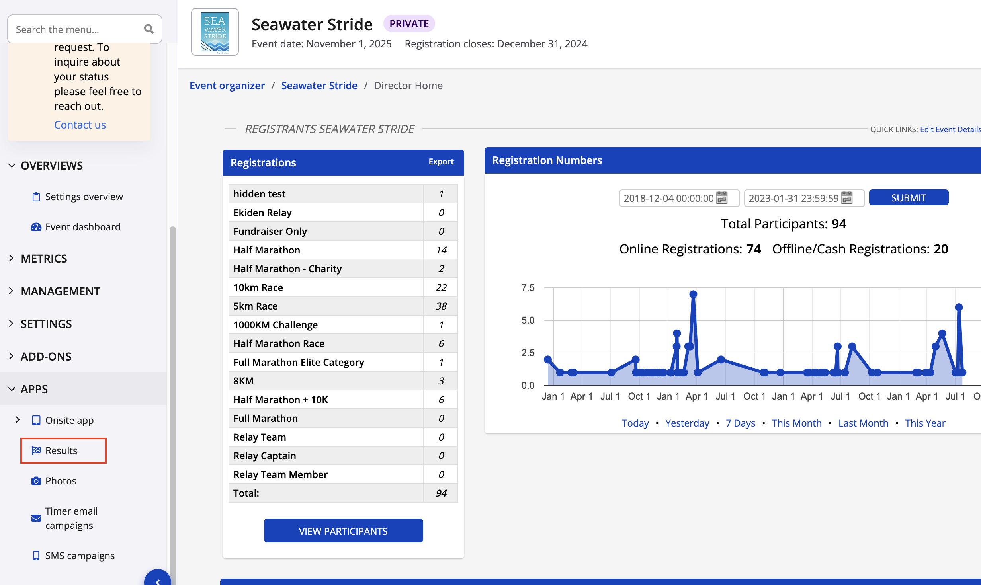Click the search magnifier icon
The height and width of the screenshot is (585, 981).
pyautogui.click(x=149, y=29)
